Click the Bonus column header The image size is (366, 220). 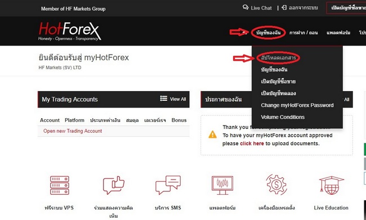(179, 120)
